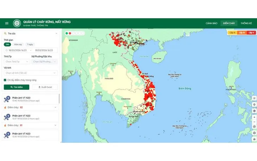This screenshot has width=257, height=161.
Task: Open the 'Chọn vệ tinh' satellite dropdown
Action: click(x=31, y=73)
